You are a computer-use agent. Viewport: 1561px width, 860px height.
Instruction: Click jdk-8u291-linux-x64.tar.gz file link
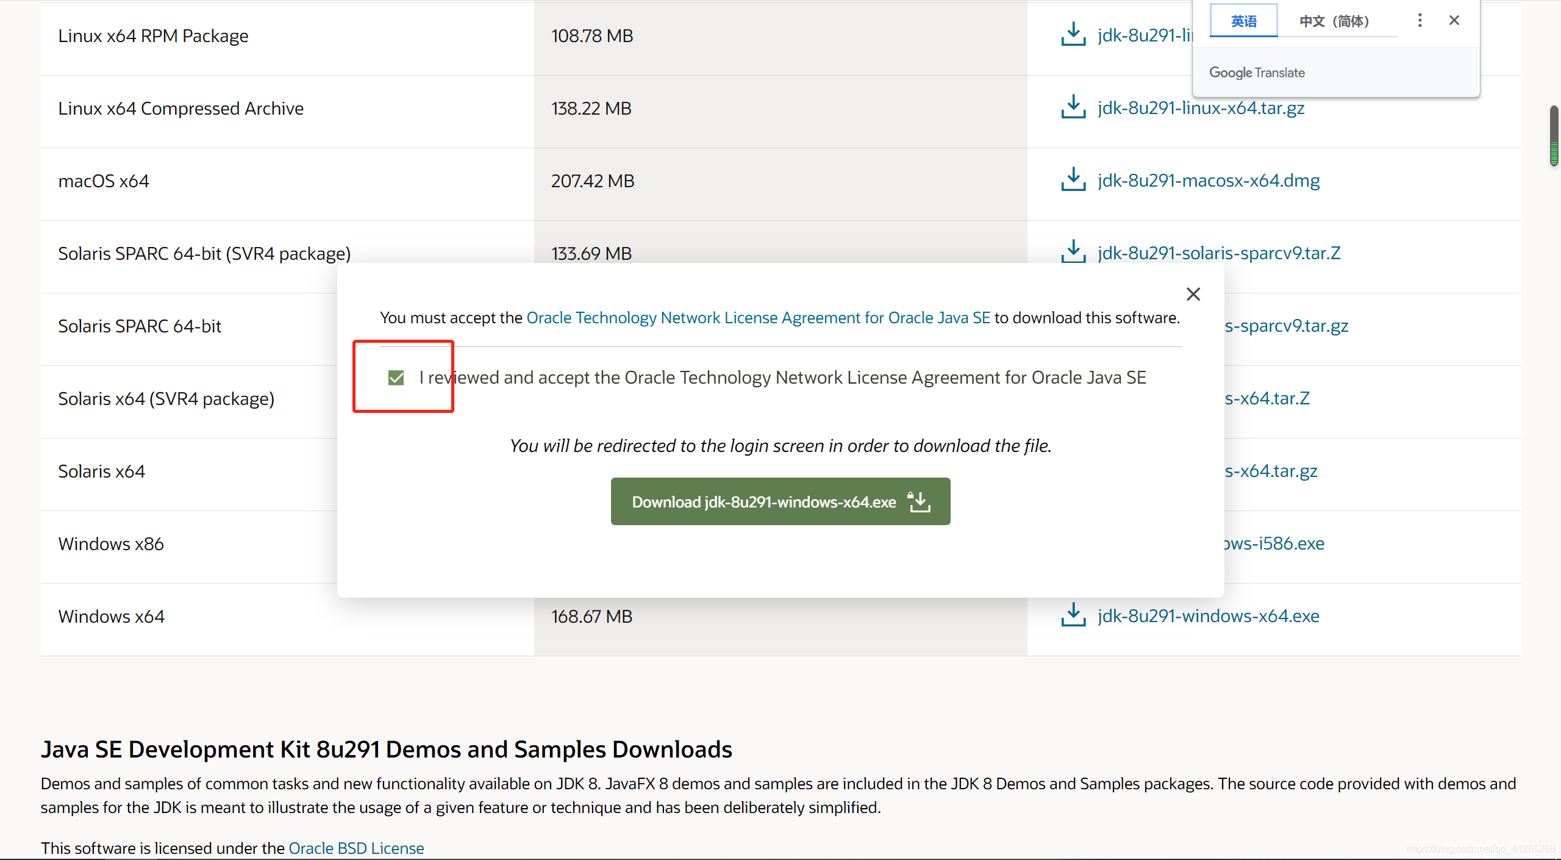tap(1201, 108)
